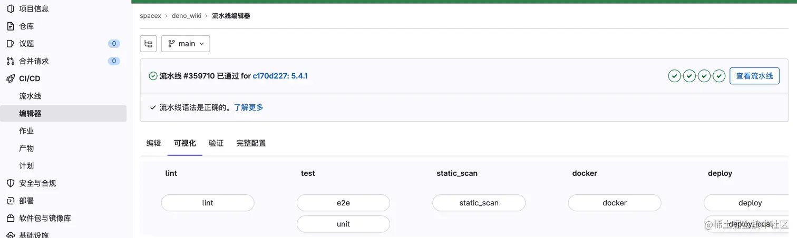Select 编辑器 under CI/CD
Screen dimensions: 797x238
63,113
